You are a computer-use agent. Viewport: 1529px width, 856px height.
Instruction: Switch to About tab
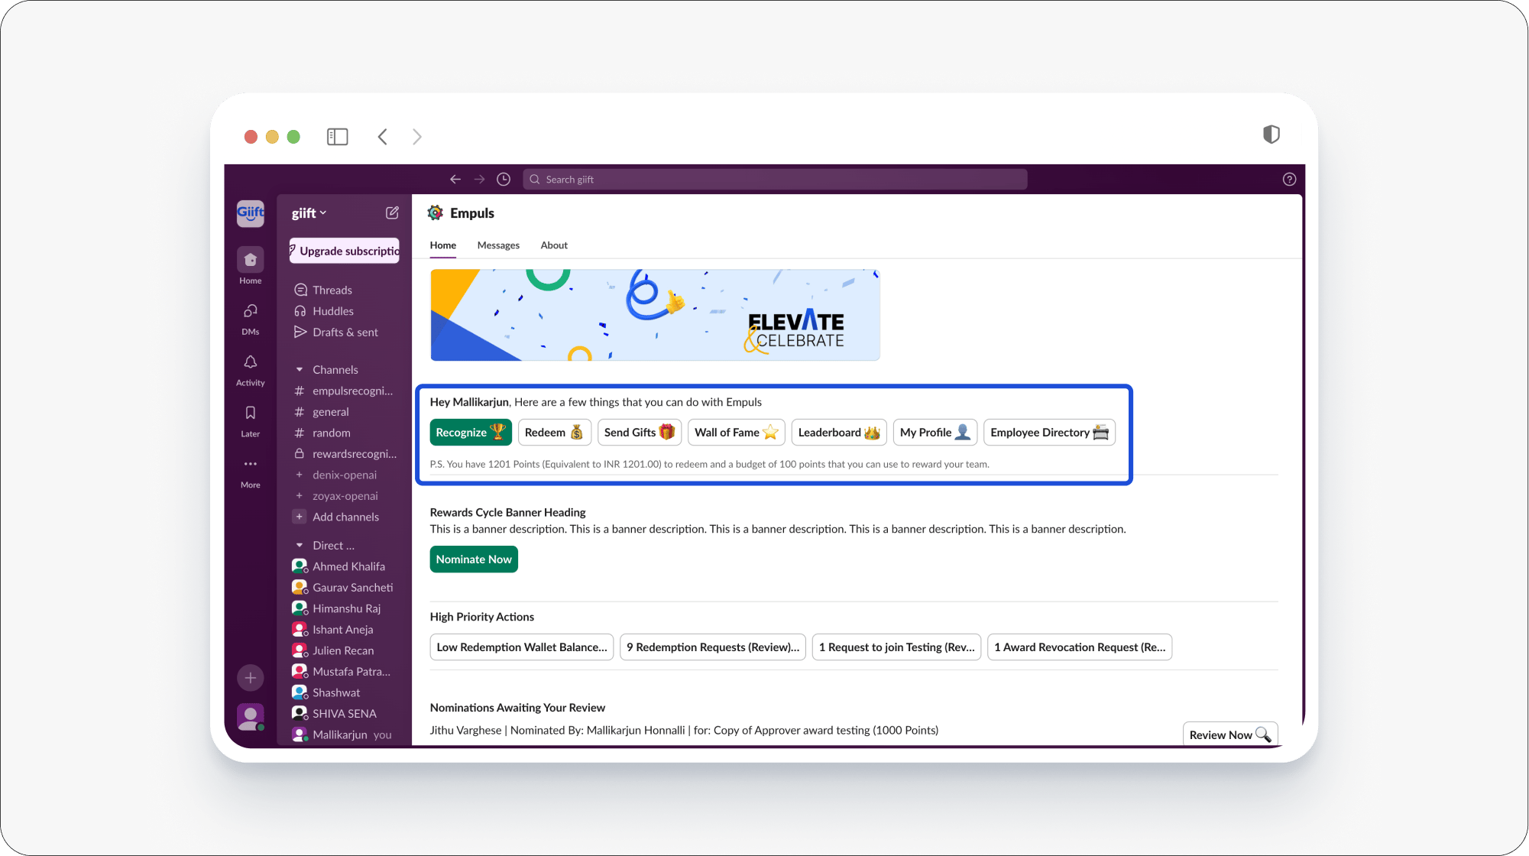554,245
